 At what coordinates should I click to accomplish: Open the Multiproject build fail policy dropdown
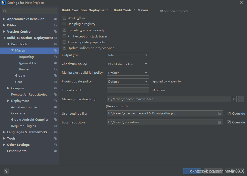click(x=128, y=73)
